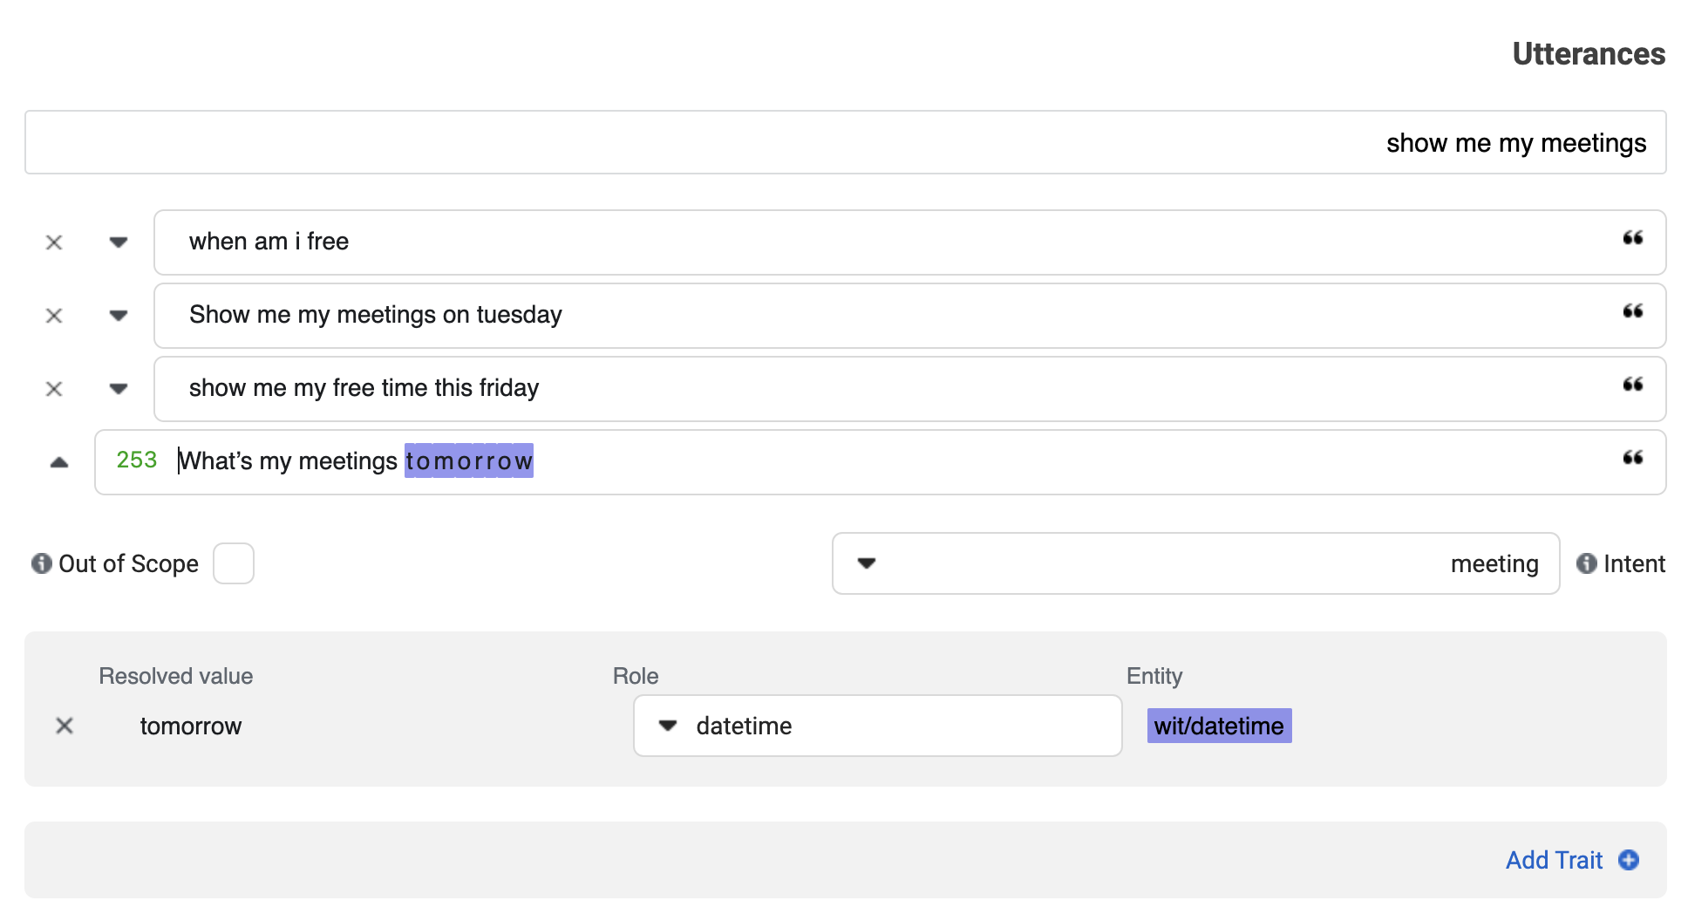The width and height of the screenshot is (1688, 914).
Task: Select the Utterances heading
Action: [1589, 54]
